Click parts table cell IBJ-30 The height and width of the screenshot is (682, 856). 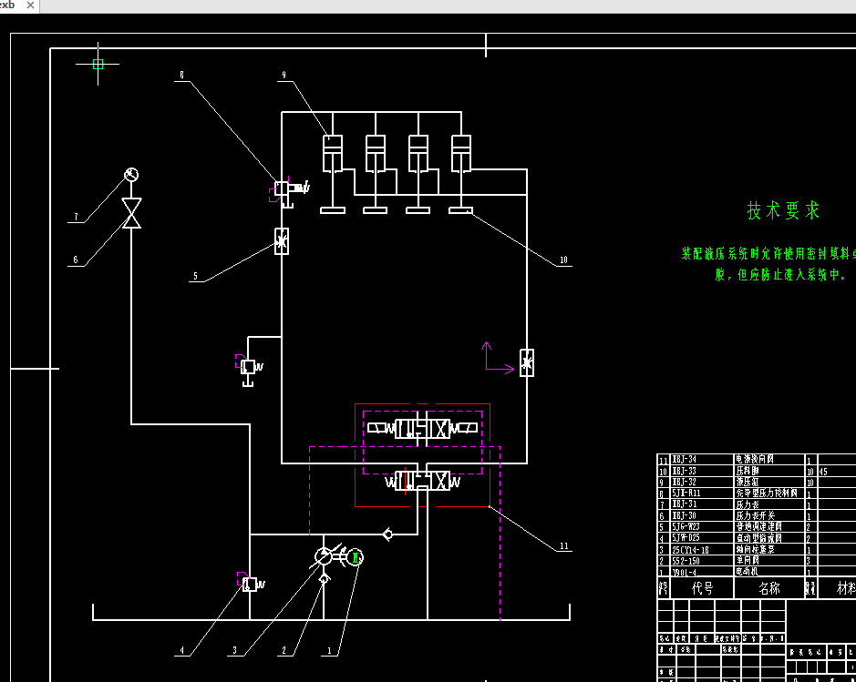pyautogui.click(x=702, y=515)
